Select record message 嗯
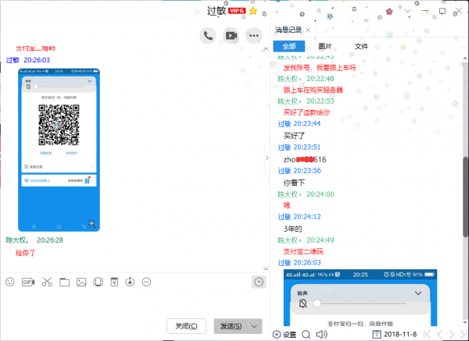 tap(287, 205)
